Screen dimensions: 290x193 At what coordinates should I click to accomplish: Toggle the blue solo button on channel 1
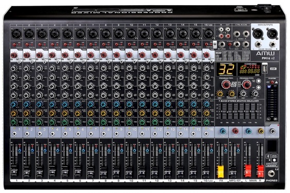coord(20,151)
